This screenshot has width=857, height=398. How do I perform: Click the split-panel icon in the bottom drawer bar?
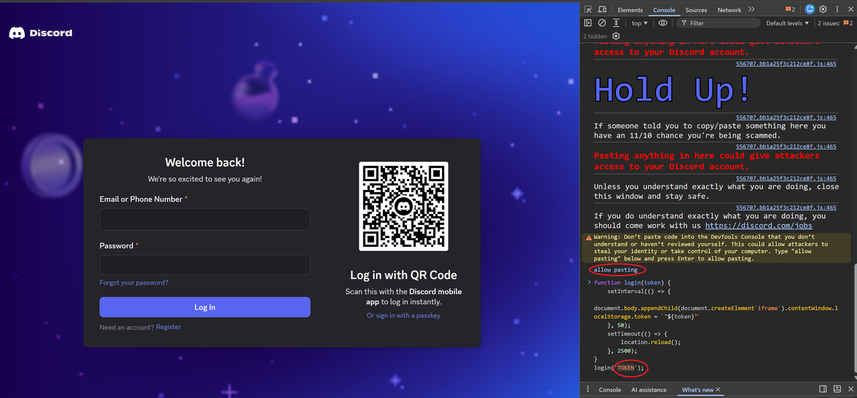pyautogui.click(x=823, y=389)
